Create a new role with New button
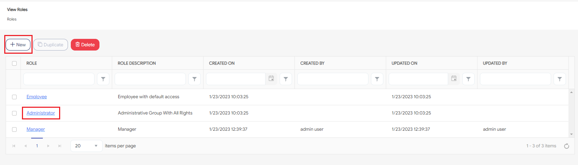 click(18, 45)
